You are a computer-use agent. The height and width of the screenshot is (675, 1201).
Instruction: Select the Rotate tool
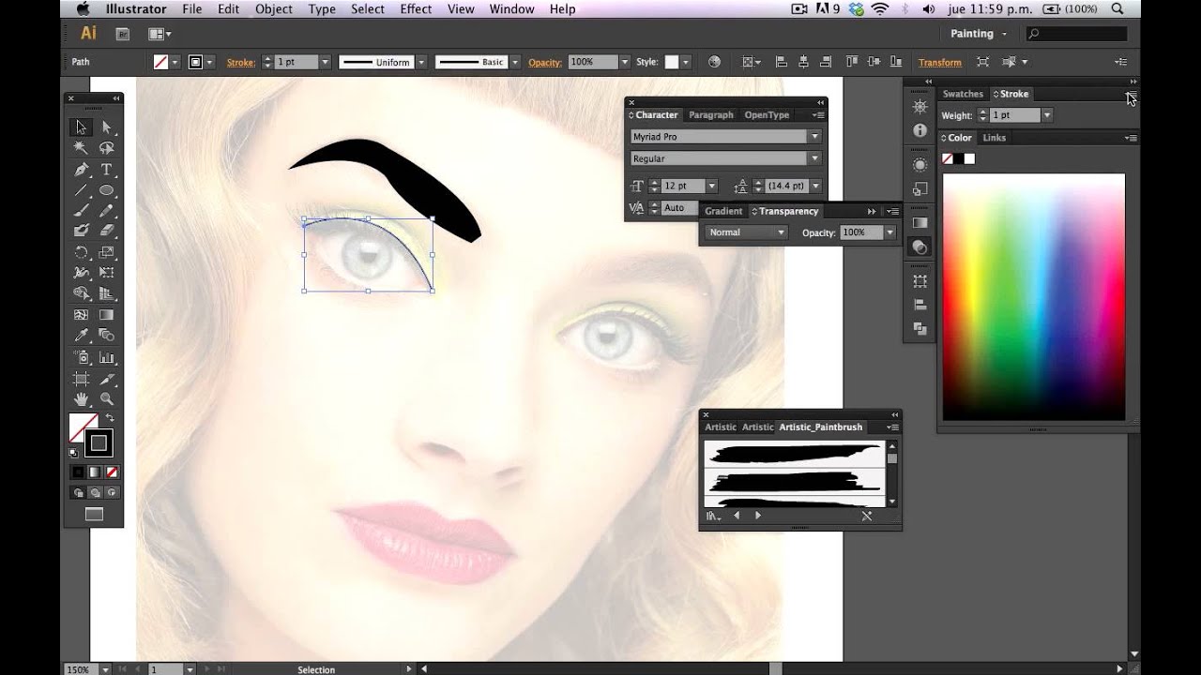pyautogui.click(x=81, y=252)
